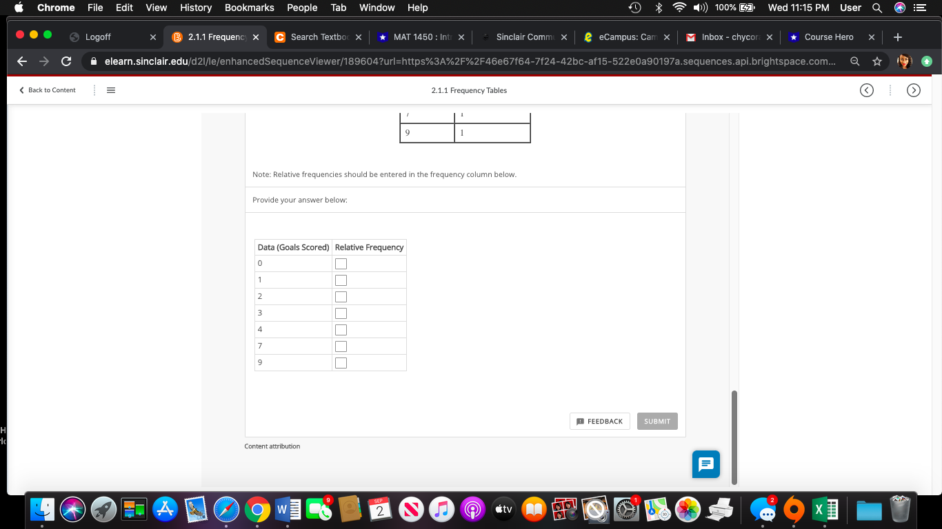Click relative frequency box for 0 goals

coord(341,264)
